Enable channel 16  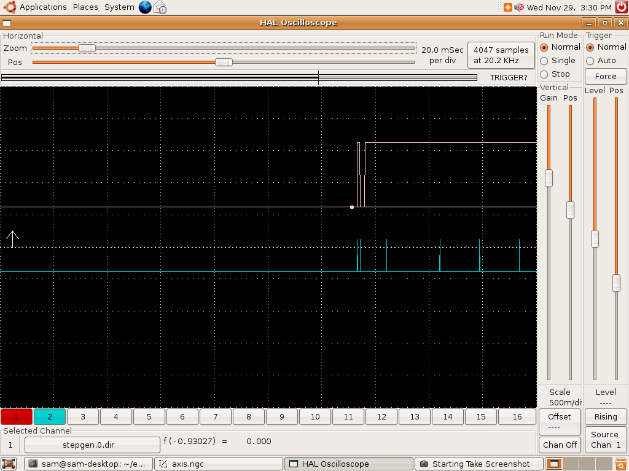[x=517, y=416]
